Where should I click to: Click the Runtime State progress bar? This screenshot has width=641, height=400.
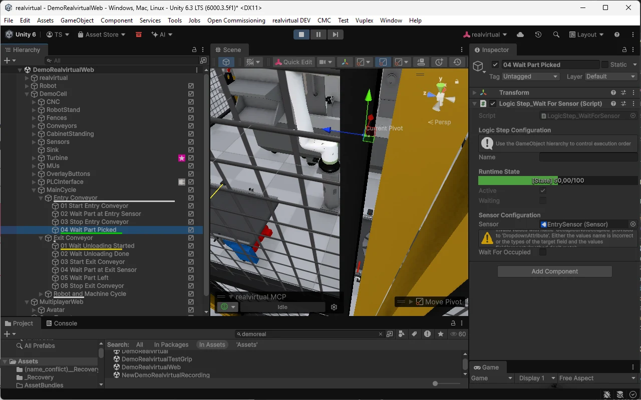click(x=558, y=180)
